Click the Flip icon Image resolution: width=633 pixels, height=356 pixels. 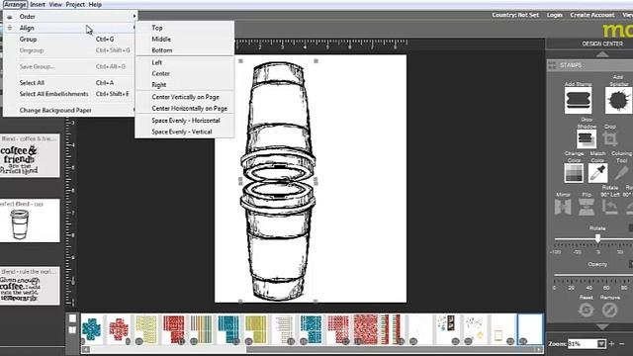pos(587,207)
